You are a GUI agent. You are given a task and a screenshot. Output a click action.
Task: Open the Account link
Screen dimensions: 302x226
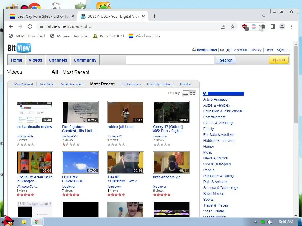coord(240,50)
